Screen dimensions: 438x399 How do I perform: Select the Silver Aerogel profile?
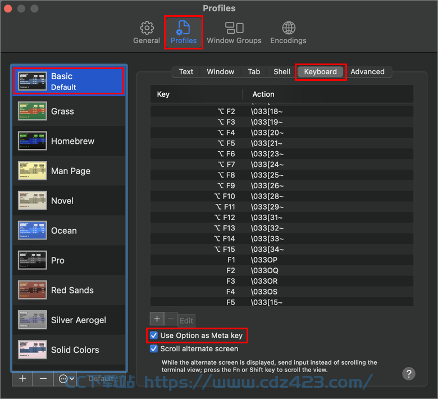coord(69,320)
